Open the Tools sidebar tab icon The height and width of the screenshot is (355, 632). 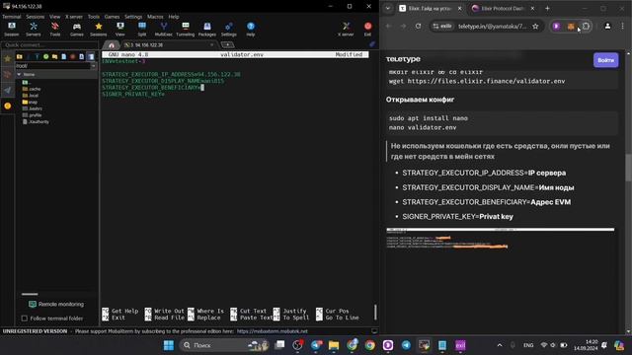[x=7, y=75]
